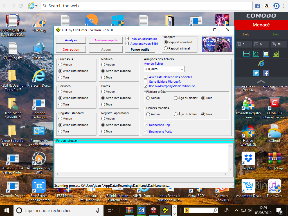Click the Search the web address bar
This screenshot has width=288, height=216.
pos(147,6)
